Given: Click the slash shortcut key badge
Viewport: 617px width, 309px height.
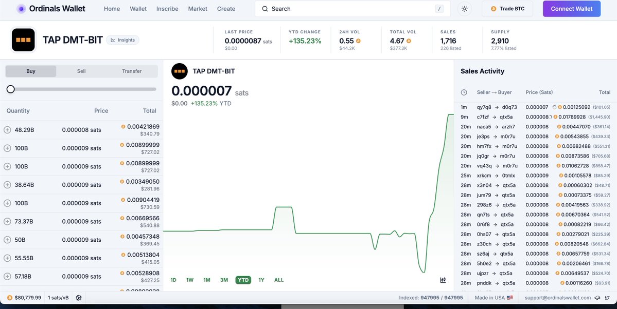Looking at the screenshot, I should pos(439,9).
